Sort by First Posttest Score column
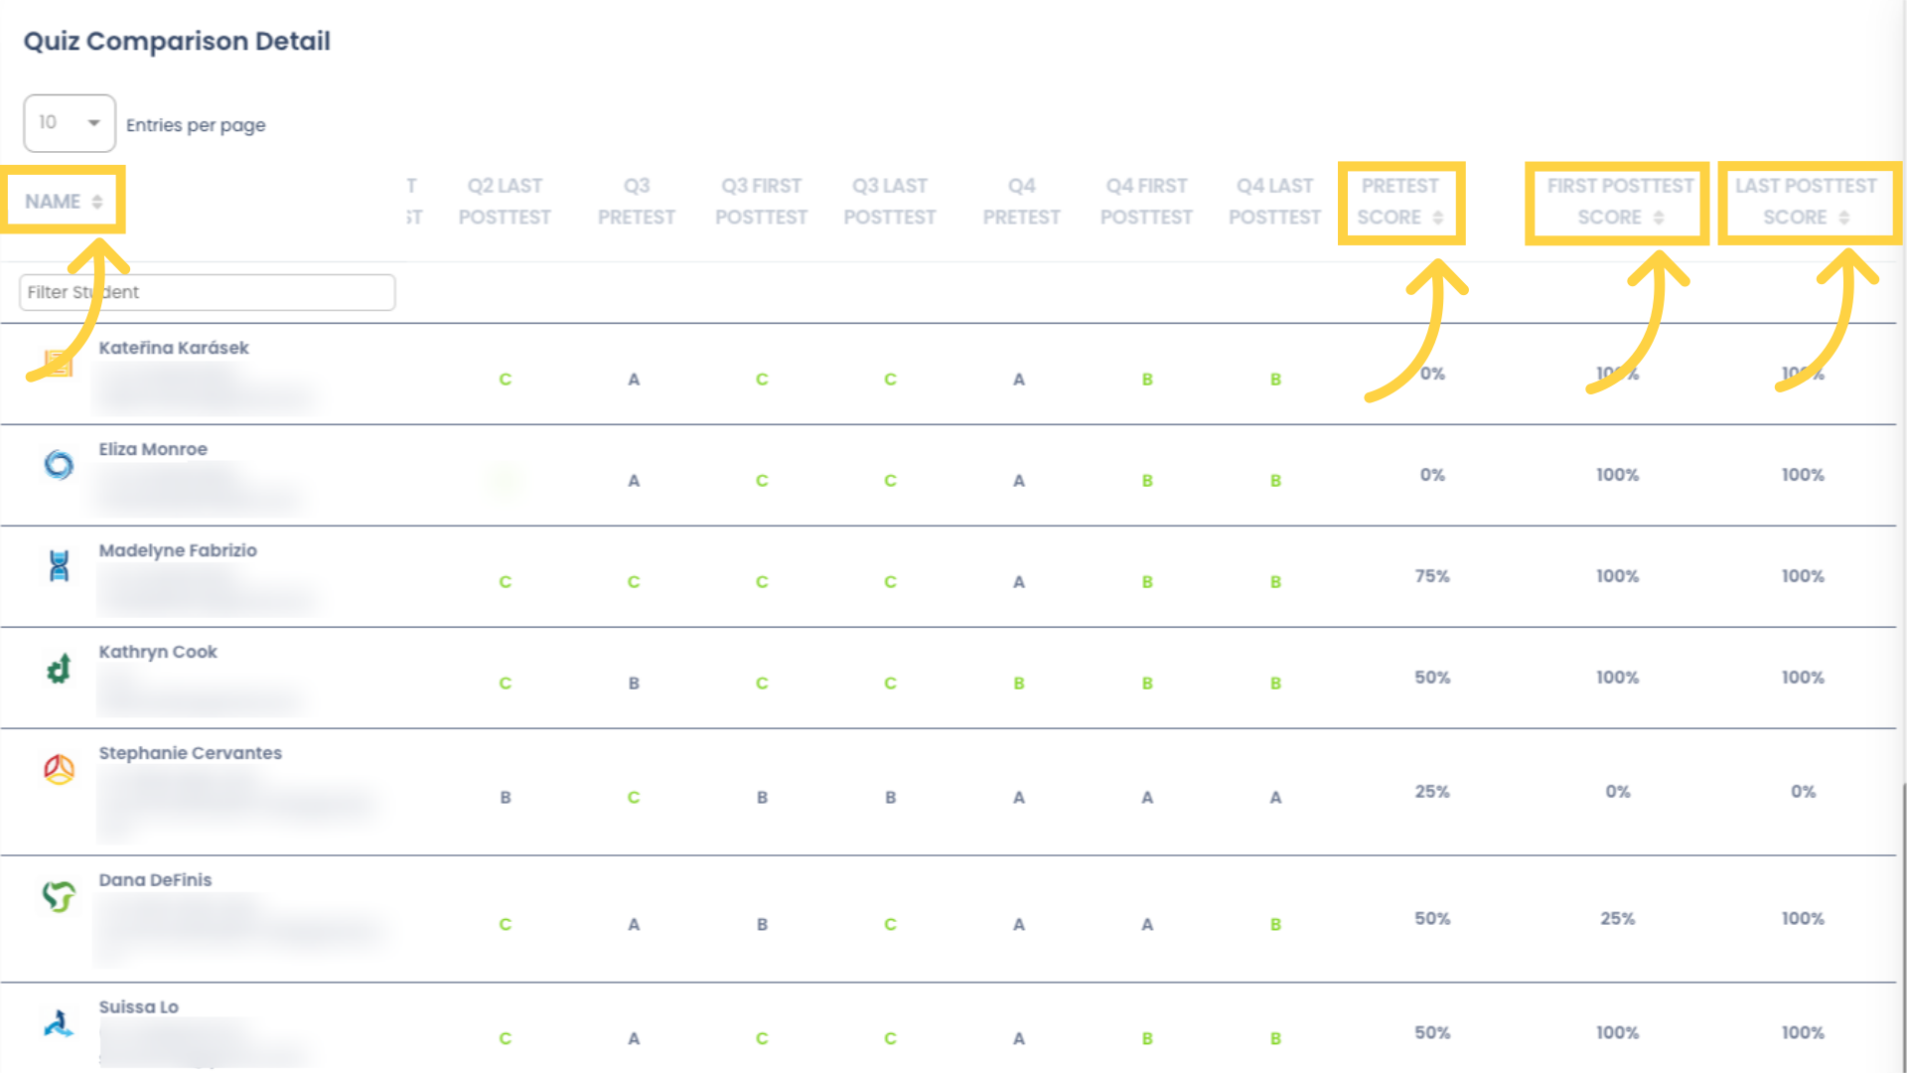 [x=1620, y=202]
